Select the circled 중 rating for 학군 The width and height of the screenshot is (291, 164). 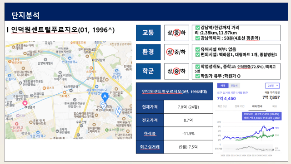tap(177, 71)
